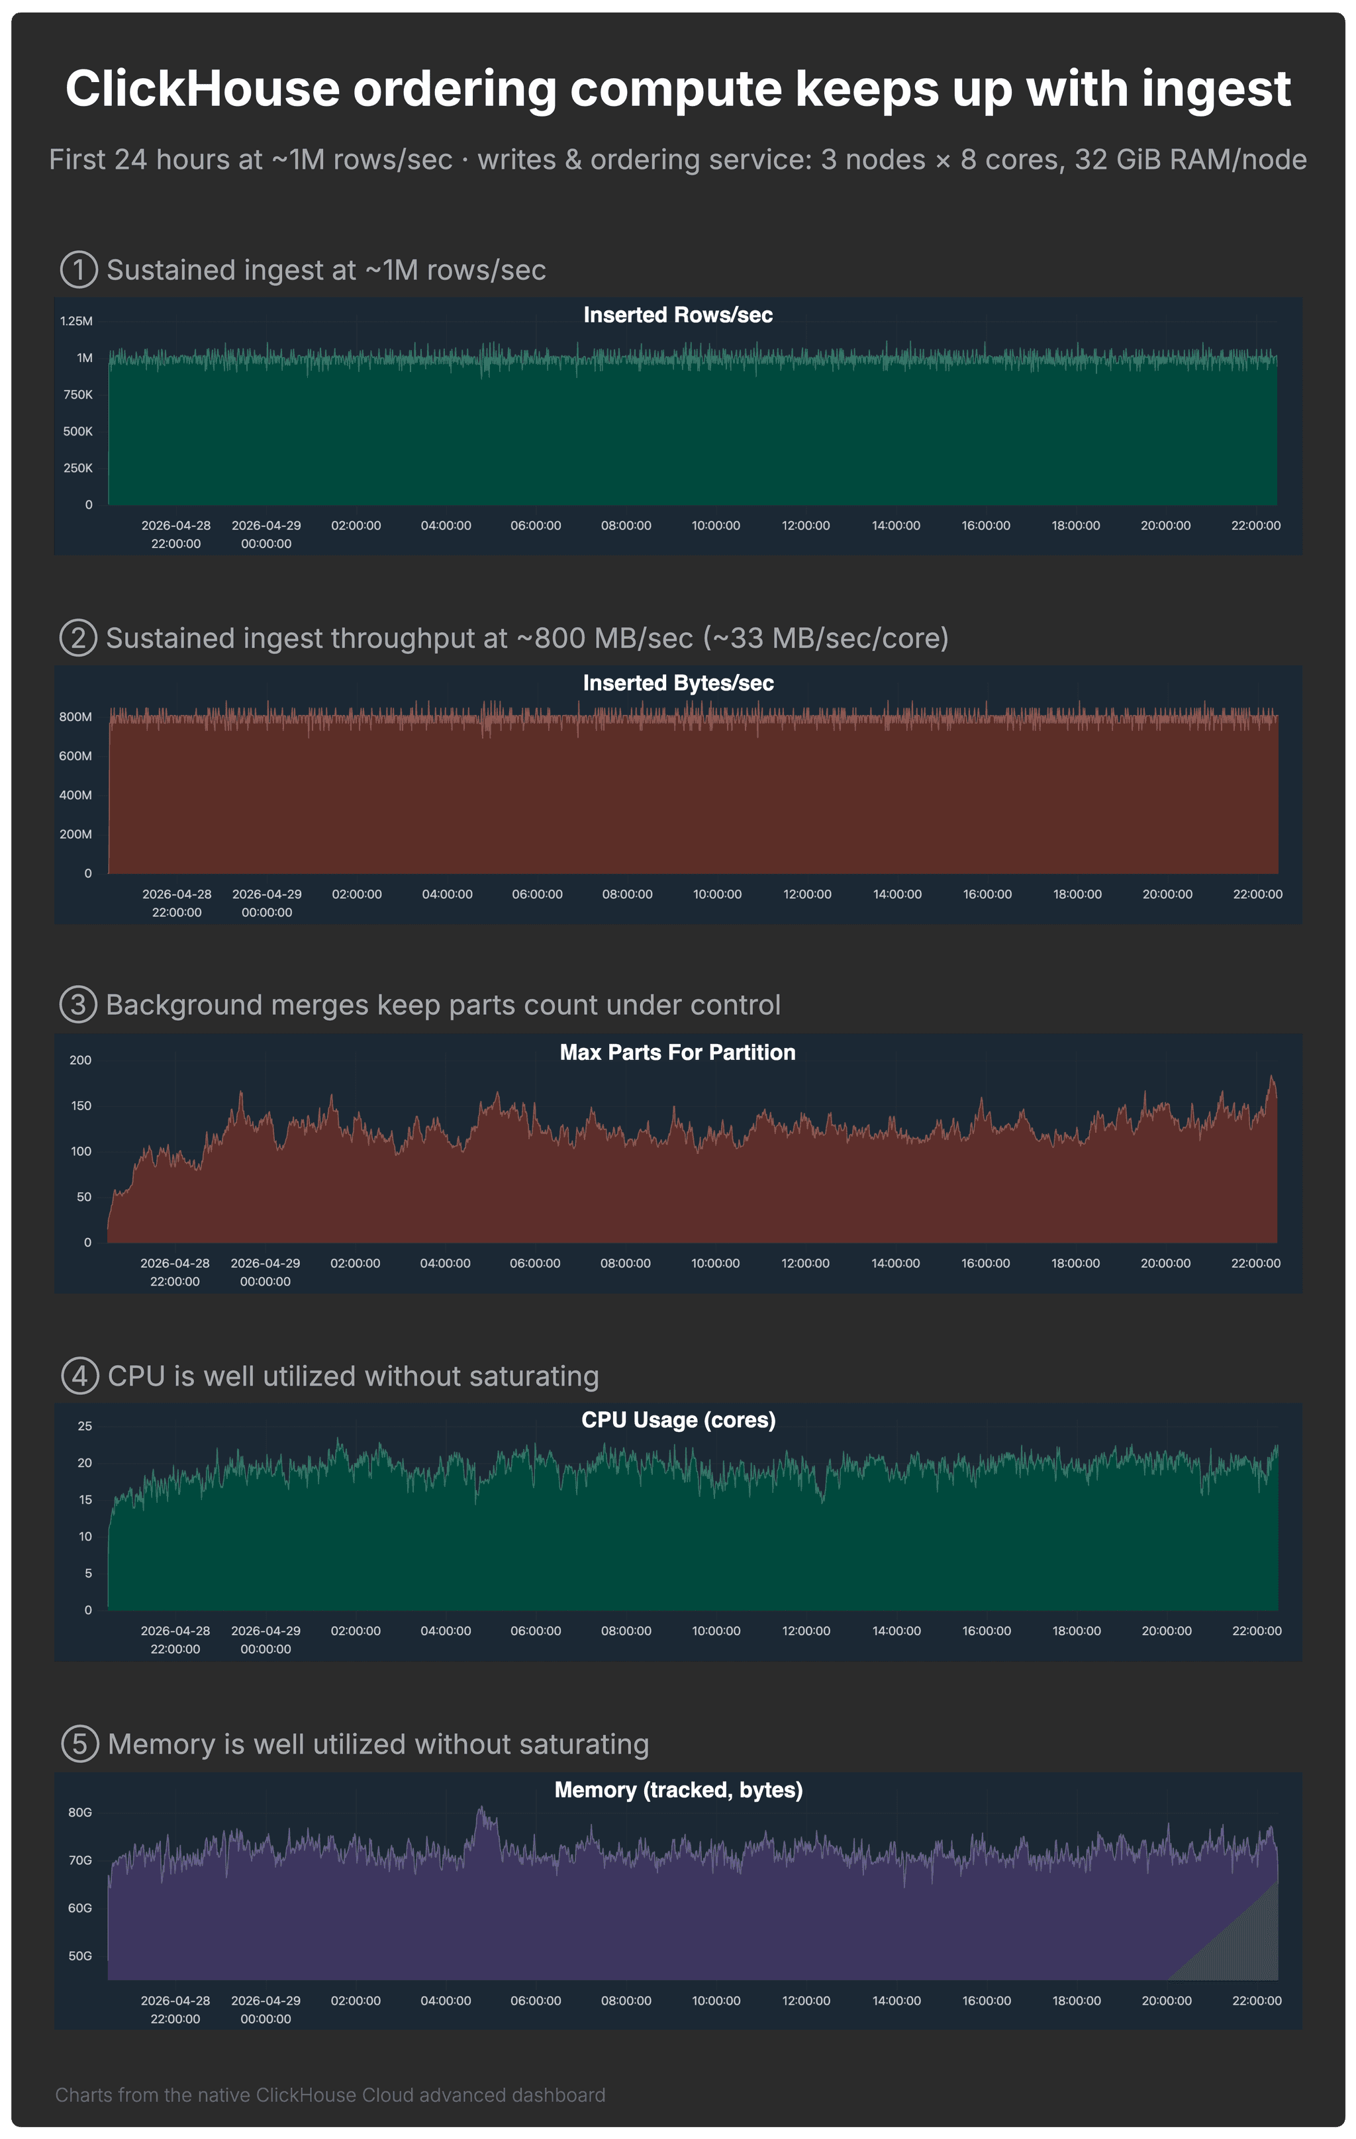The image size is (1356, 2139).
Task: Click the '20' label on CPU Usage chart
Action: click(x=84, y=1463)
